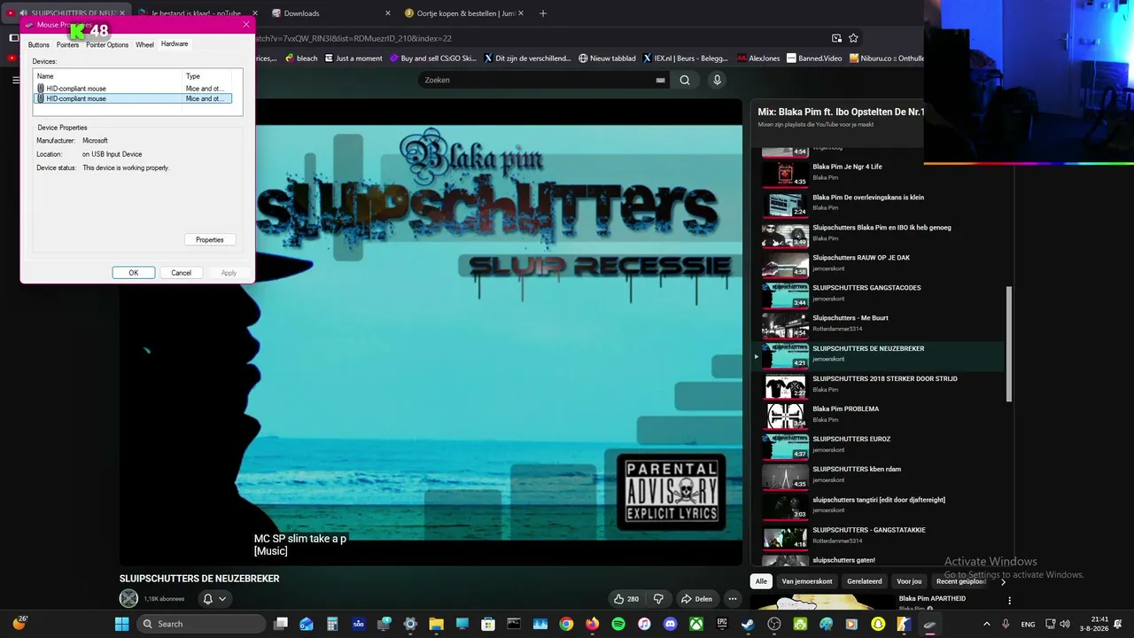
Task: Open the channel avatar under the video title
Action: click(129, 599)
